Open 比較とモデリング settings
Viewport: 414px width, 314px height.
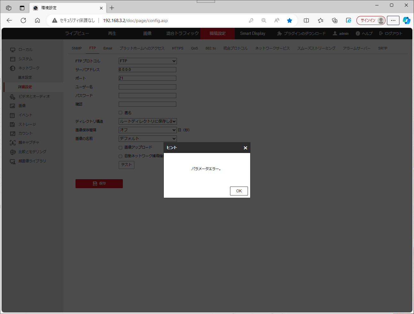click(x=32, y=152)
